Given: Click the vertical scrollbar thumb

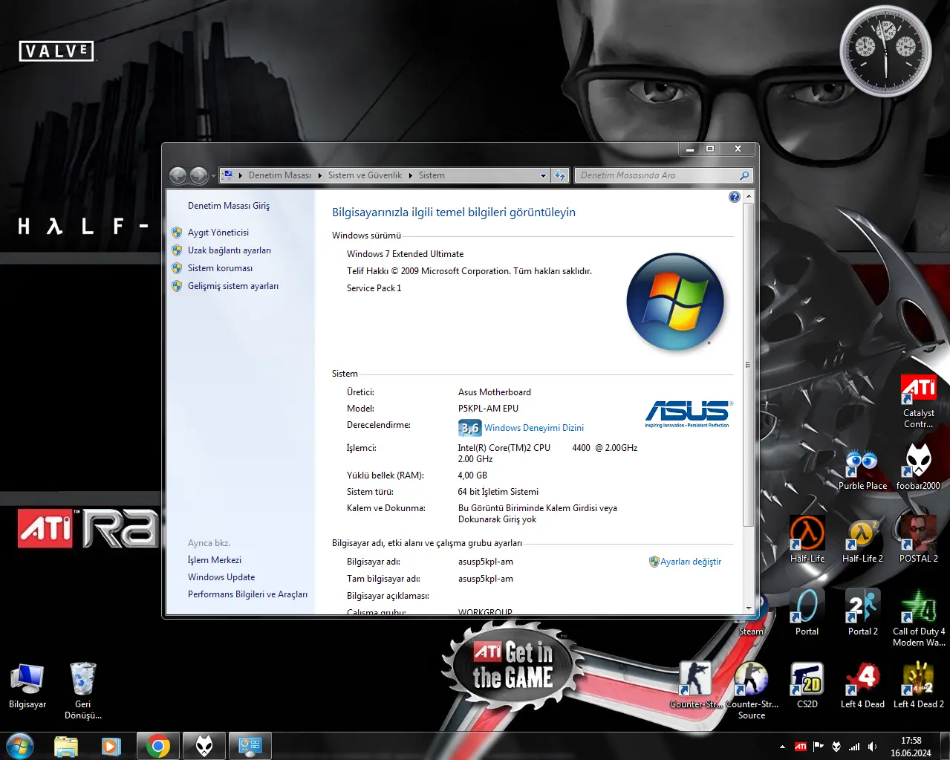Looking at the screenshot, I should (749, 364).
